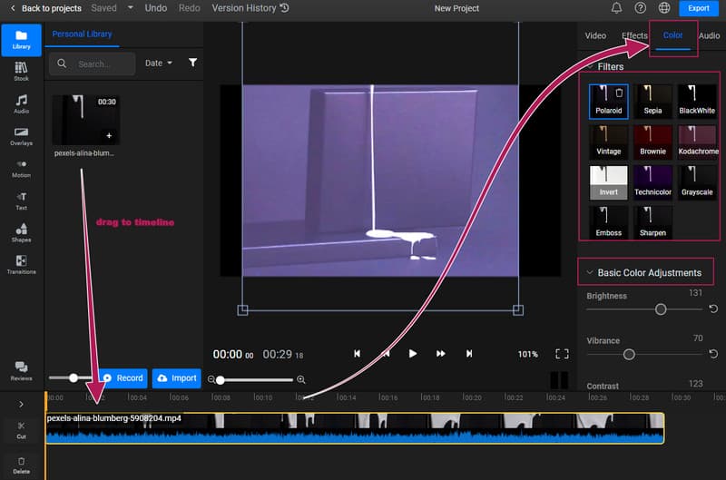Click the filter funnel icon in library
The width and height of the screenshot is (726, 480).
192,64
